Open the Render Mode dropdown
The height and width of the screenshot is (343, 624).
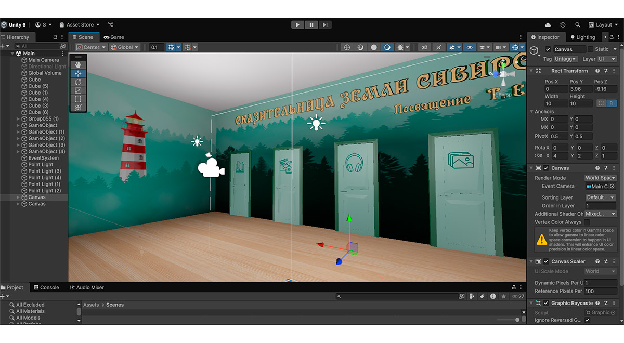pos(600,178)
